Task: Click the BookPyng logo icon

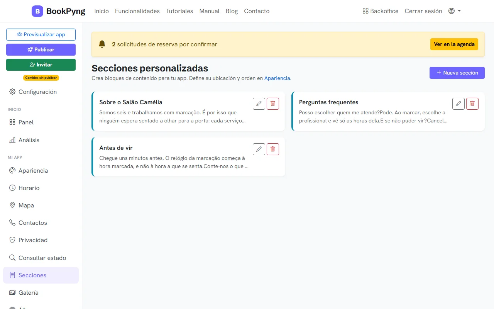Action: (x=37, y=11)
